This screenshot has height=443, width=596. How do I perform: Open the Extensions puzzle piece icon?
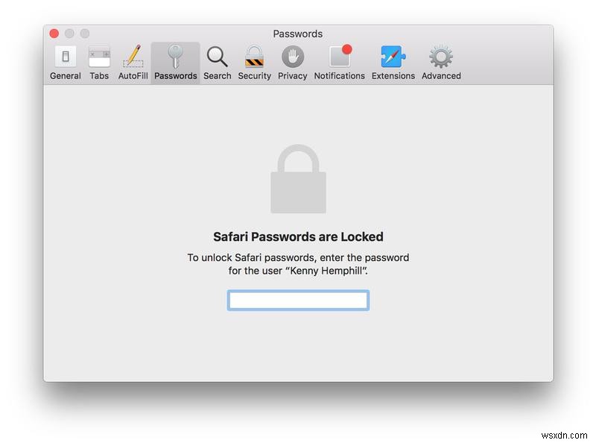pos(393,57)
